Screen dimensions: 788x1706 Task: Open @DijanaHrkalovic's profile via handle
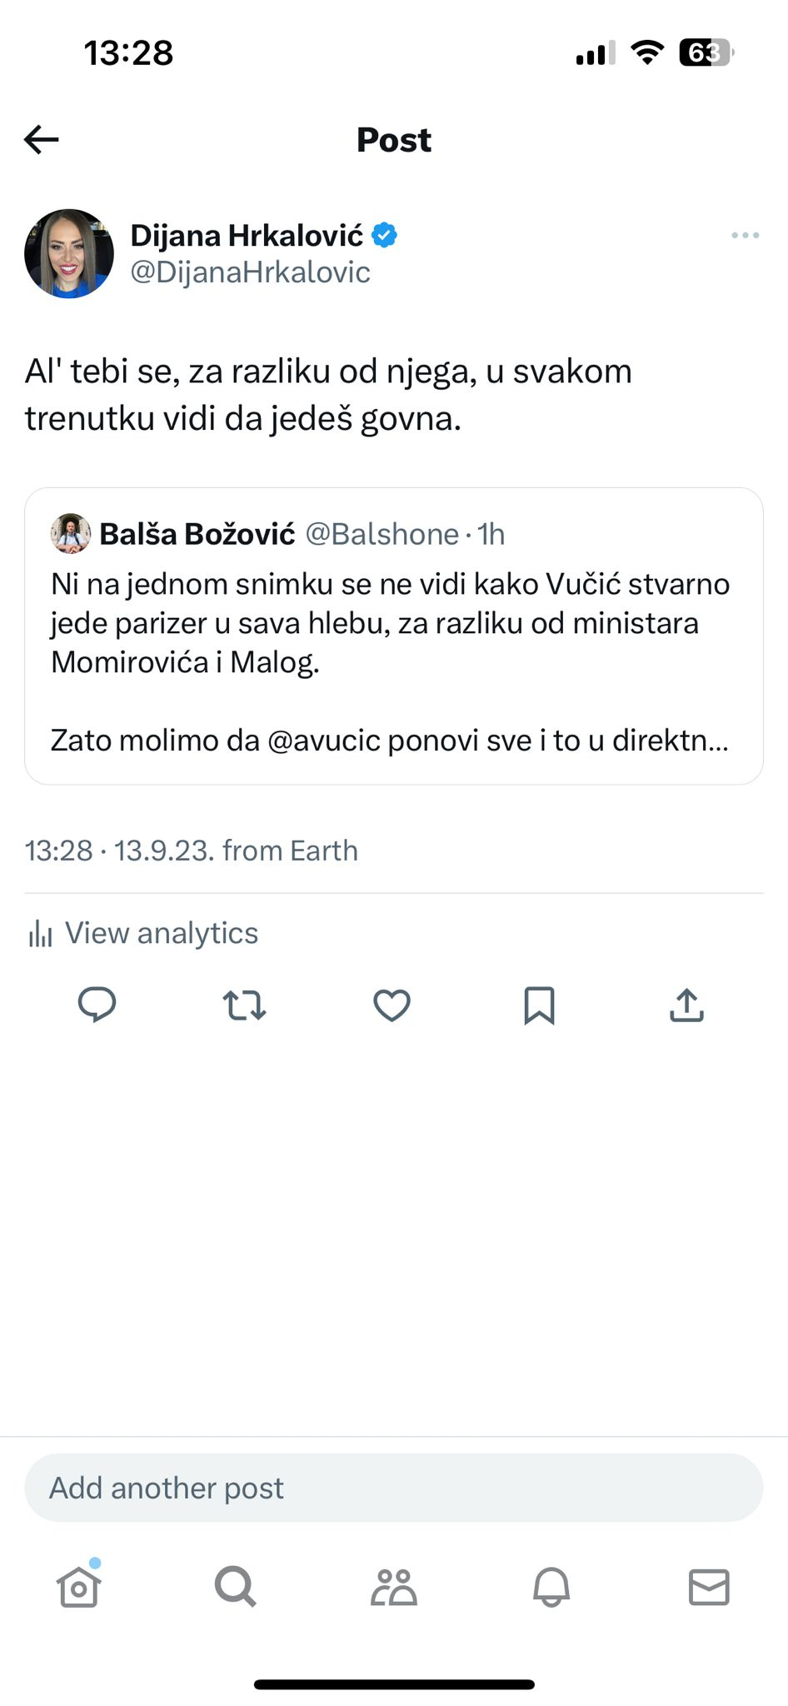[x=251, y=272]
